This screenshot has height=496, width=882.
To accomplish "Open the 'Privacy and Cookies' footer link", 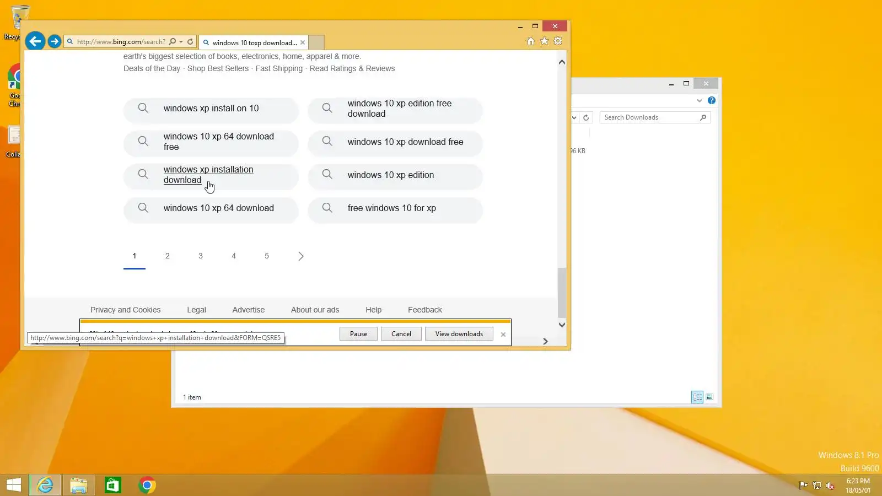I will (x=126, y=310).
